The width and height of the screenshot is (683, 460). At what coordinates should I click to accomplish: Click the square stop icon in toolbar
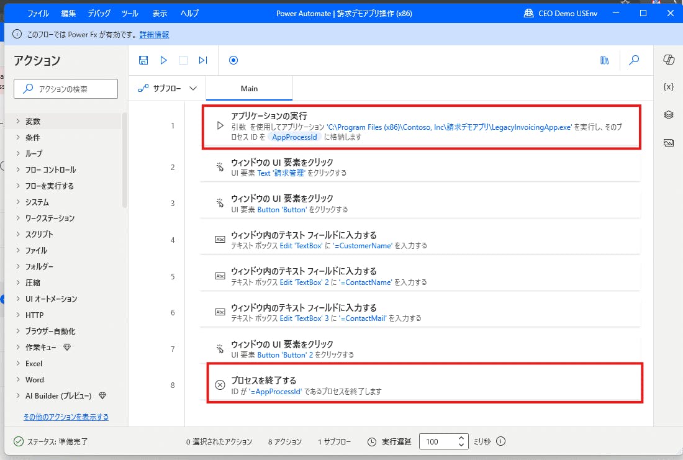click(x=183, y=60)
